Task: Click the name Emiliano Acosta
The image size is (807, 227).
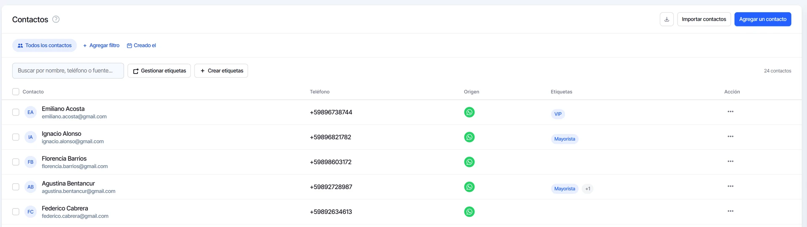Action: click(x=63, y=109)
